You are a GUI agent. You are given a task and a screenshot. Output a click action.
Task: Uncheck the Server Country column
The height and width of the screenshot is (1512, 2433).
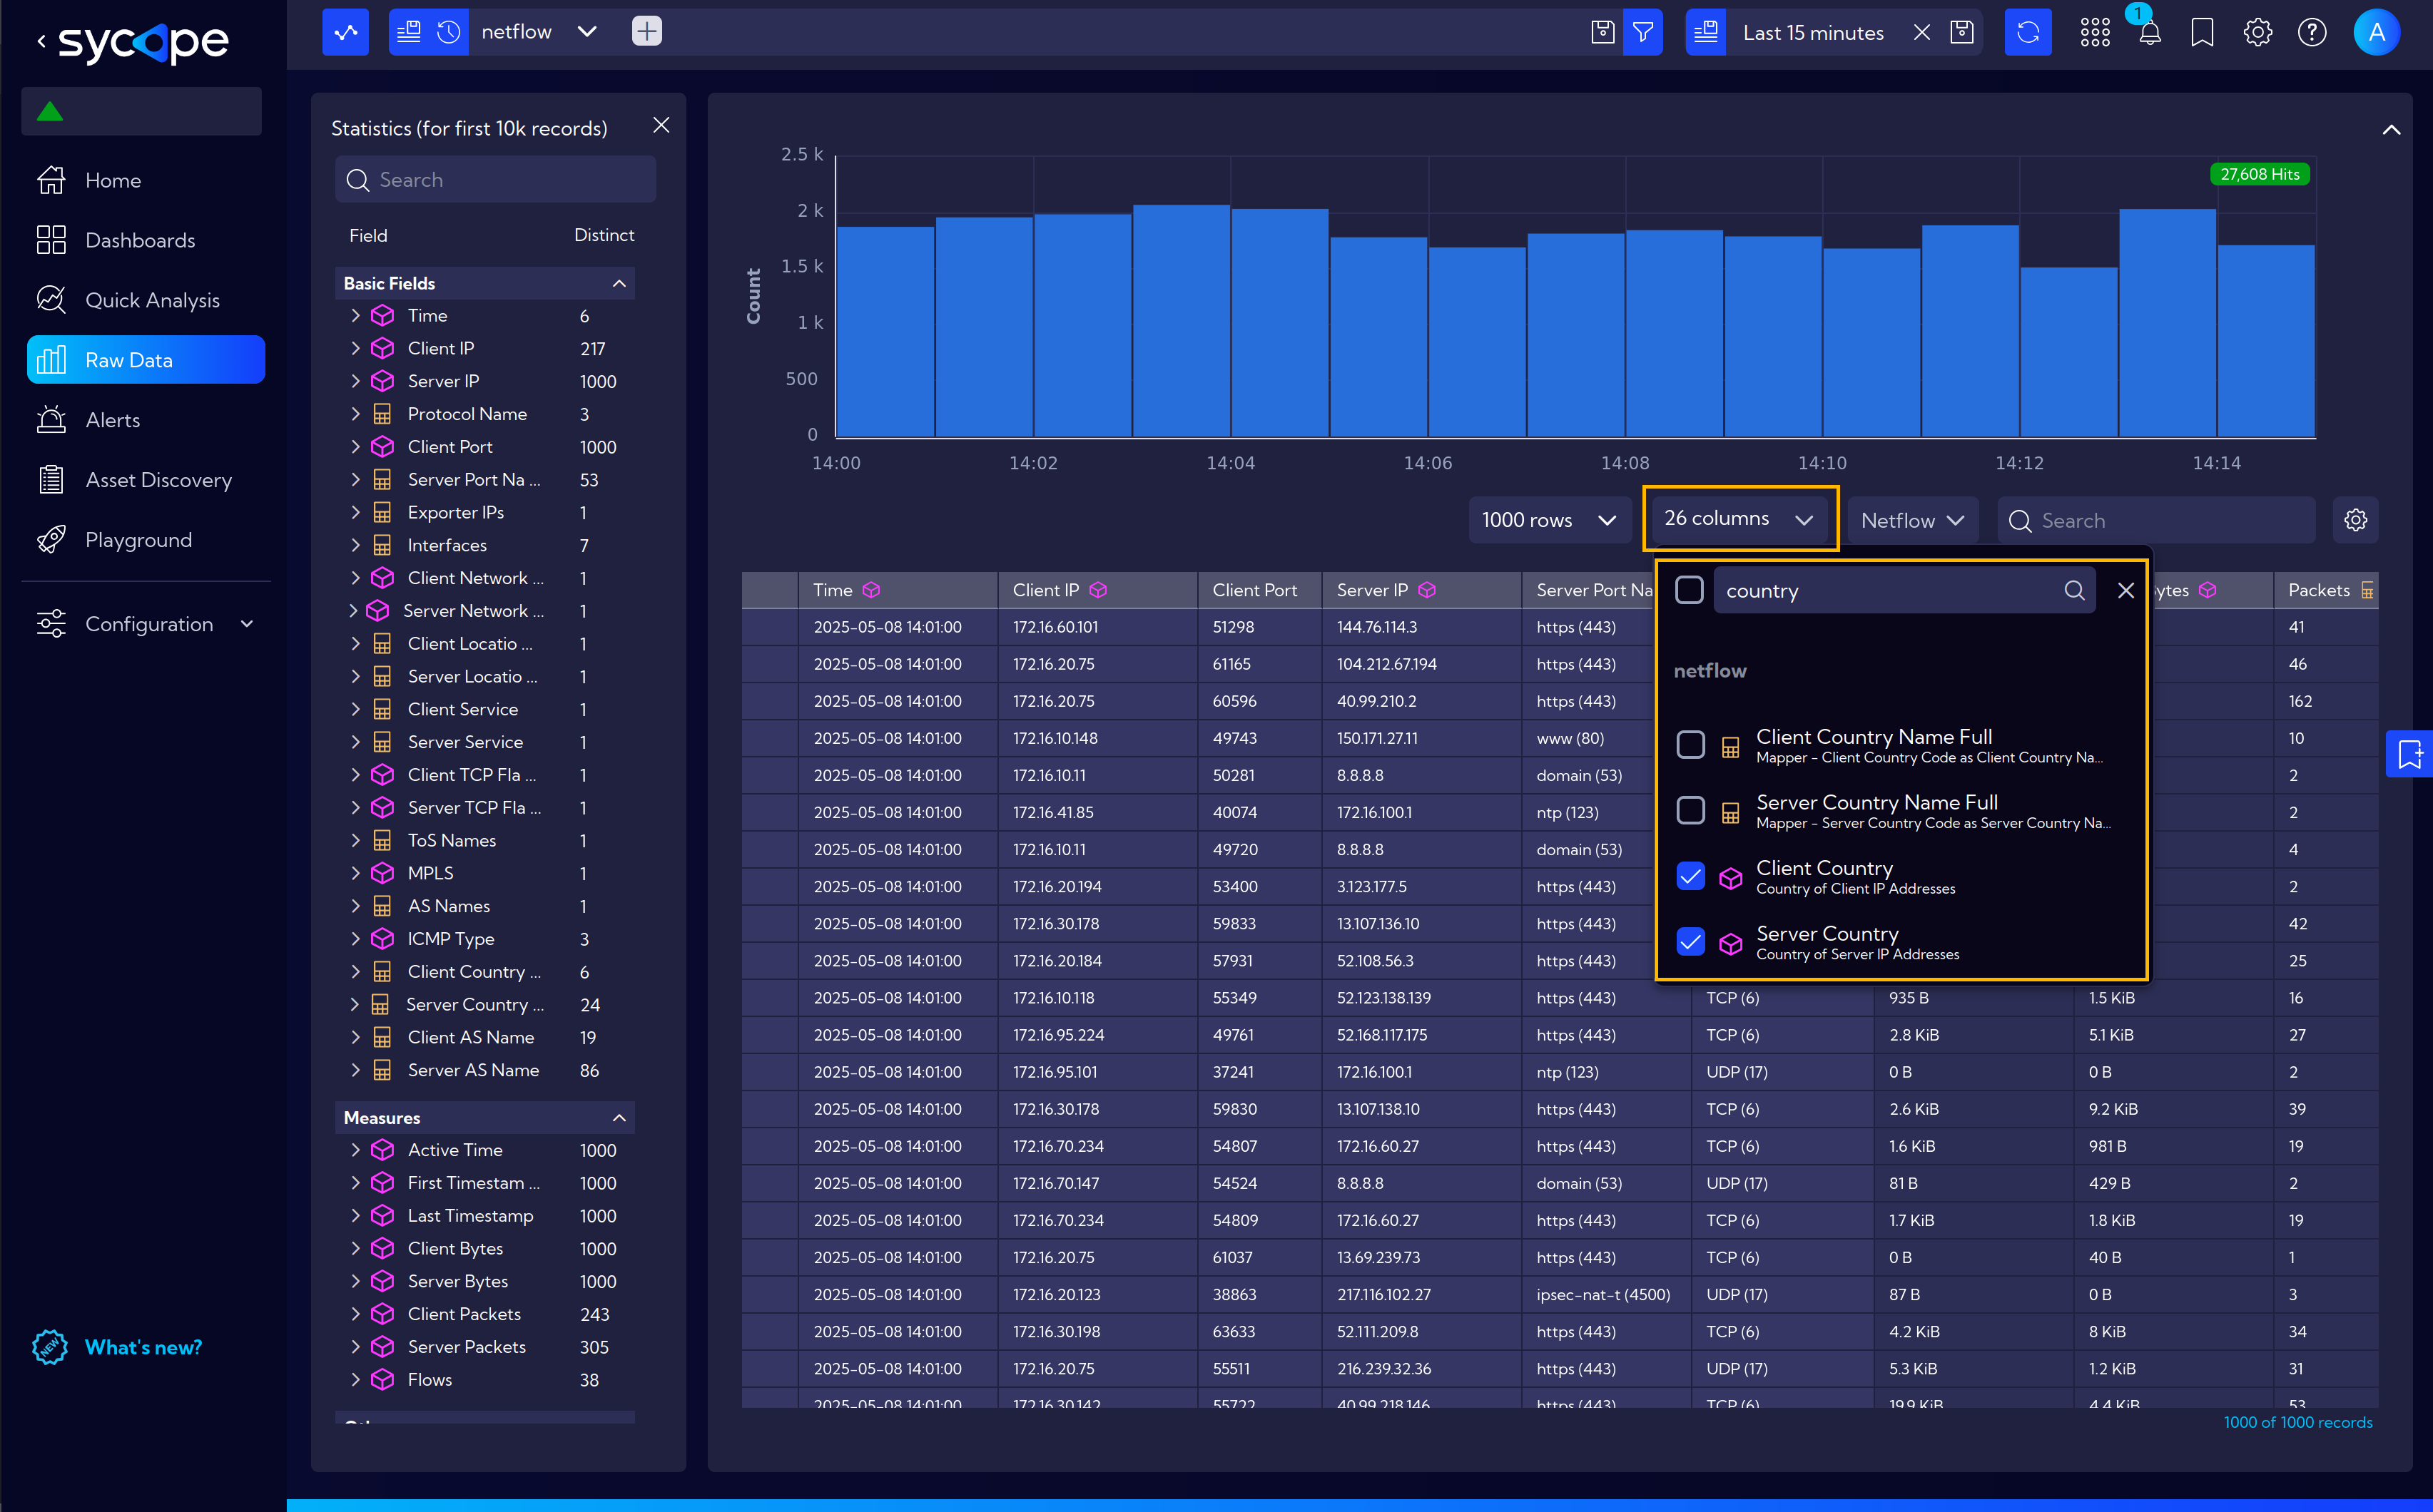1691,942
